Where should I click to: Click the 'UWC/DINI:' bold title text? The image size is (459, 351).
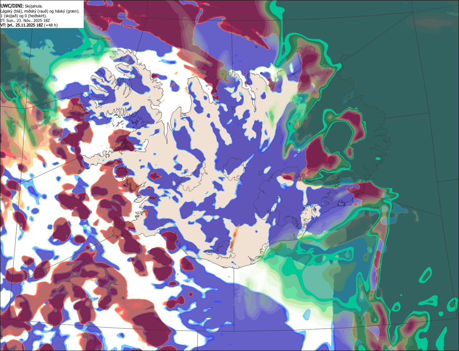click(x=12, y=6)
